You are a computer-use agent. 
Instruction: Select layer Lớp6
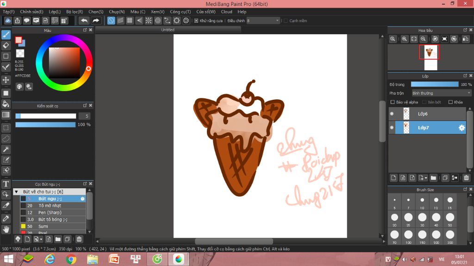tap(427, 114)
